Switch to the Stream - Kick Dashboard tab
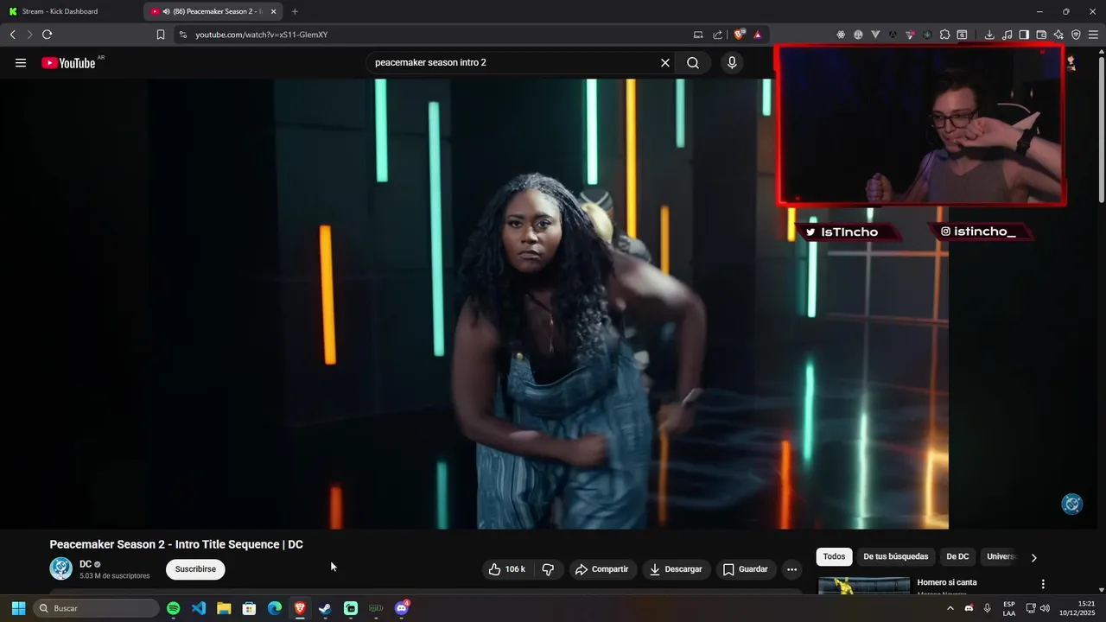The width and height of the screenshot is (1106, 622). pyautogui.click(x=71, y=11)
